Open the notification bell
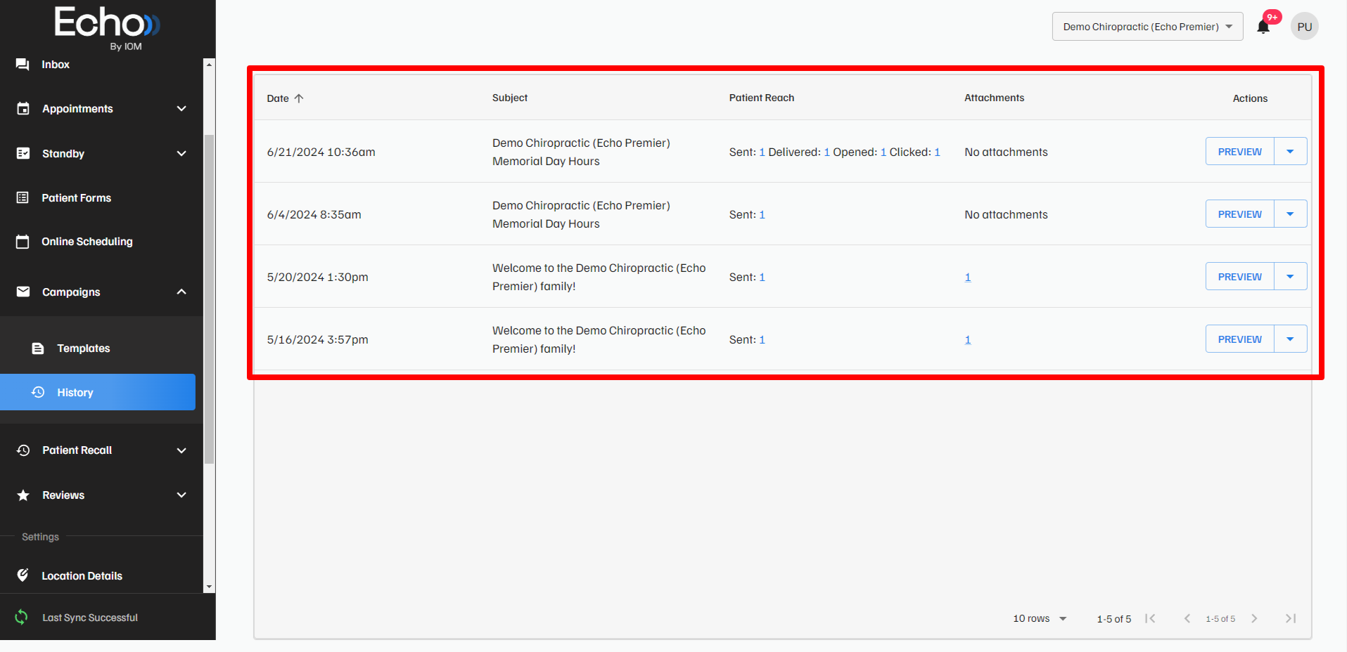The height and width of the screenshot is (652, 1347). click(1264, 26)
